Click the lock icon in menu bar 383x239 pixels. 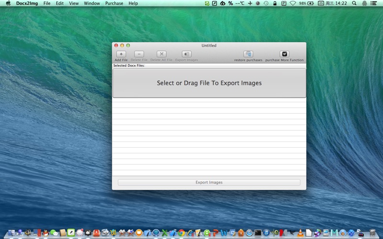(x=275, y=3)
